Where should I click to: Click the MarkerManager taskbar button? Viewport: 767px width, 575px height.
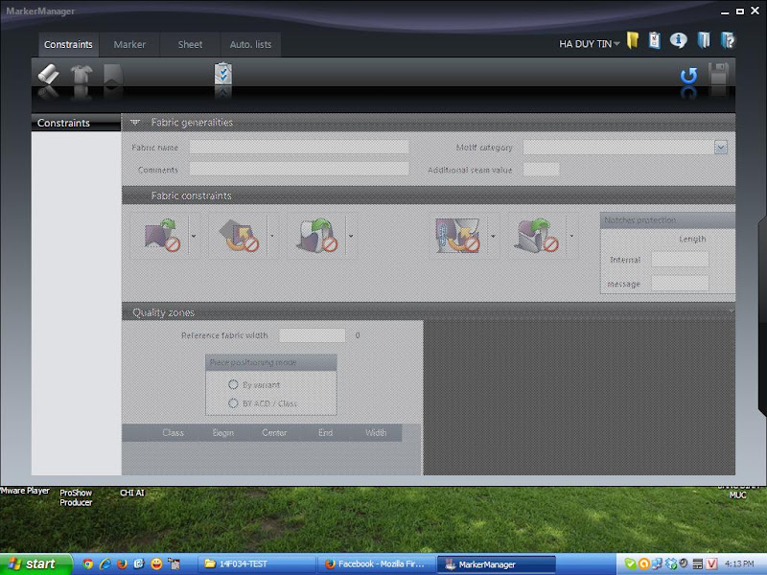[496, 564]
